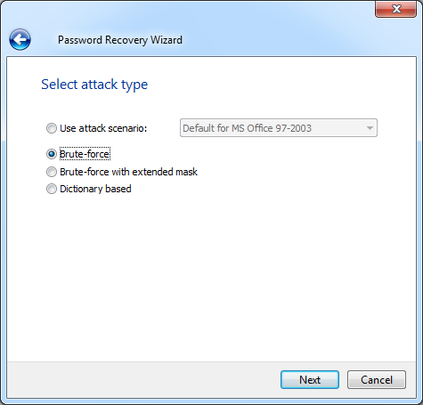Click the Dictionary based label text
The width and height of the screenshot is (423, 405).
click(x=95, y=189)
